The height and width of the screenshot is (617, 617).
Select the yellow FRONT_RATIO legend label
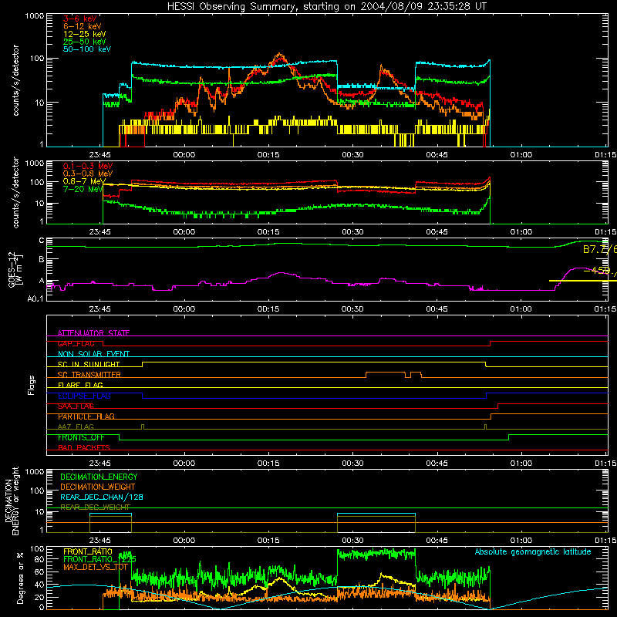(x=88, y=551)
